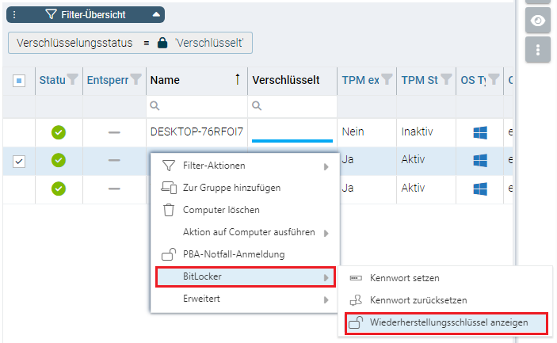Click filter icon on TPM ex column
The image size is (557, 343).
(387, 79)
